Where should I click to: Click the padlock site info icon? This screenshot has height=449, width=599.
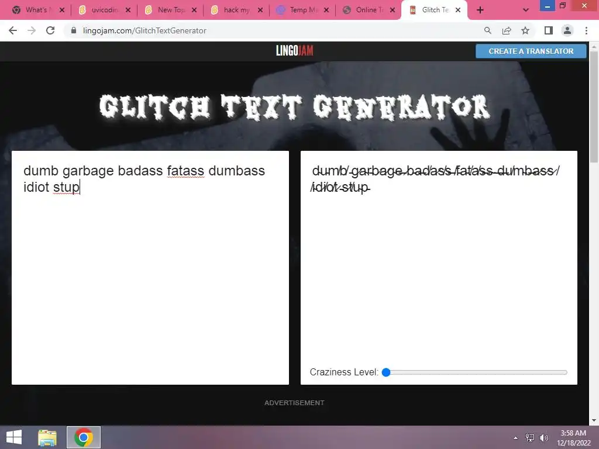tap(74, 30)
